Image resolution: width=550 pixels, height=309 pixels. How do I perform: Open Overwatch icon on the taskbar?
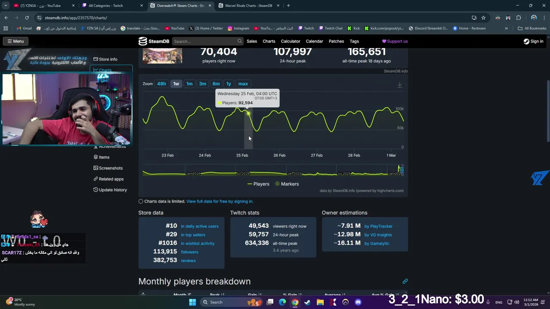(x=345, y=302)
